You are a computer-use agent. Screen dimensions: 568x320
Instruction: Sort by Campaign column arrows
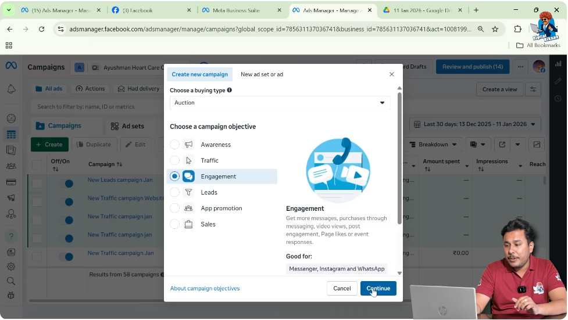(119, 164)
